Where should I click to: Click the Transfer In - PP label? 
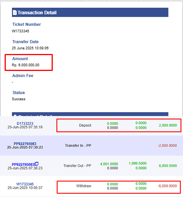78,145
